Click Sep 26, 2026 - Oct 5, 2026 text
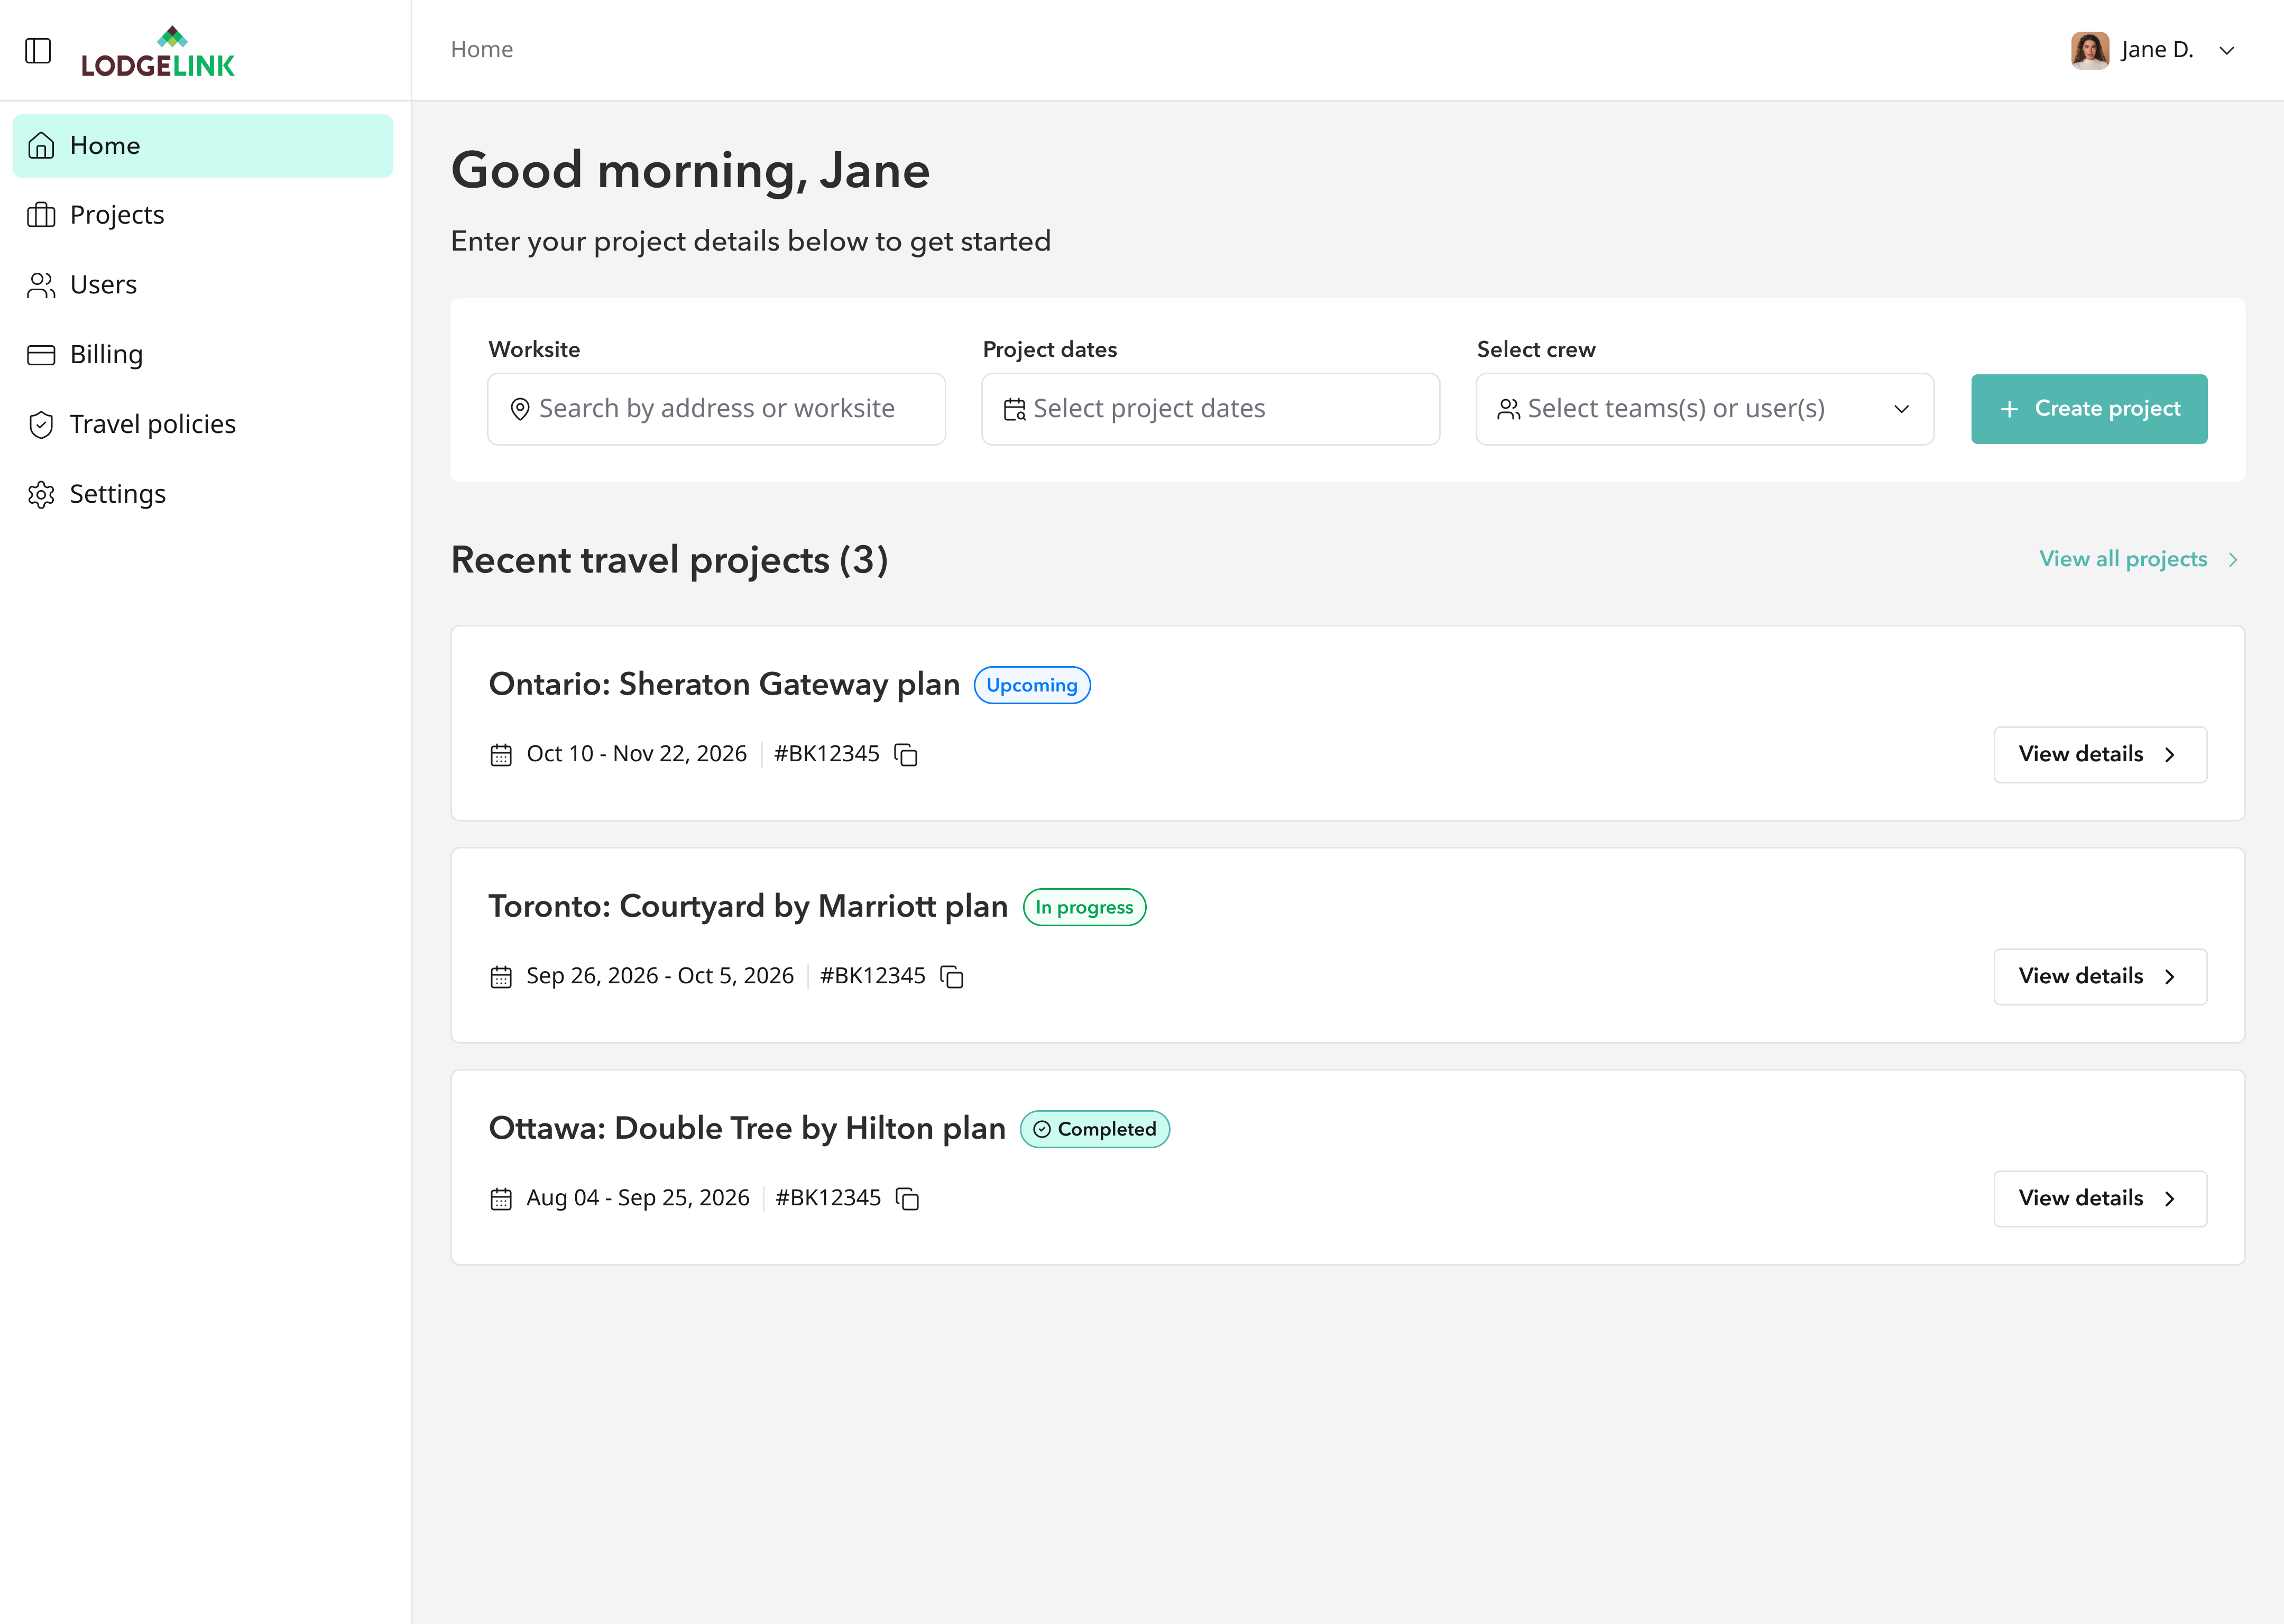2284x1624 pixels. (660, 976)
